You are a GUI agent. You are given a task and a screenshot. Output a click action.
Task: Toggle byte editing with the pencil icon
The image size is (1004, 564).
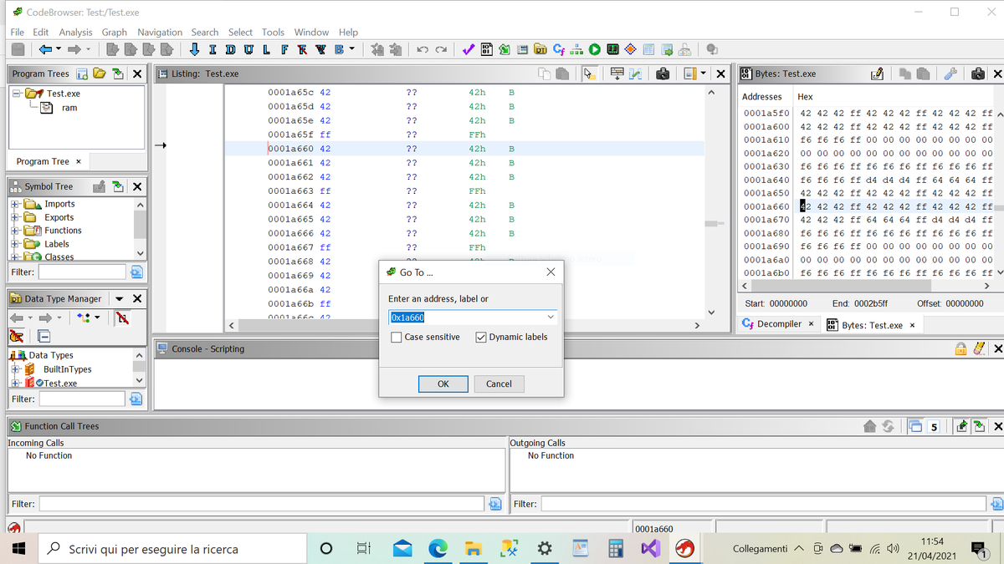pos(877,74)
